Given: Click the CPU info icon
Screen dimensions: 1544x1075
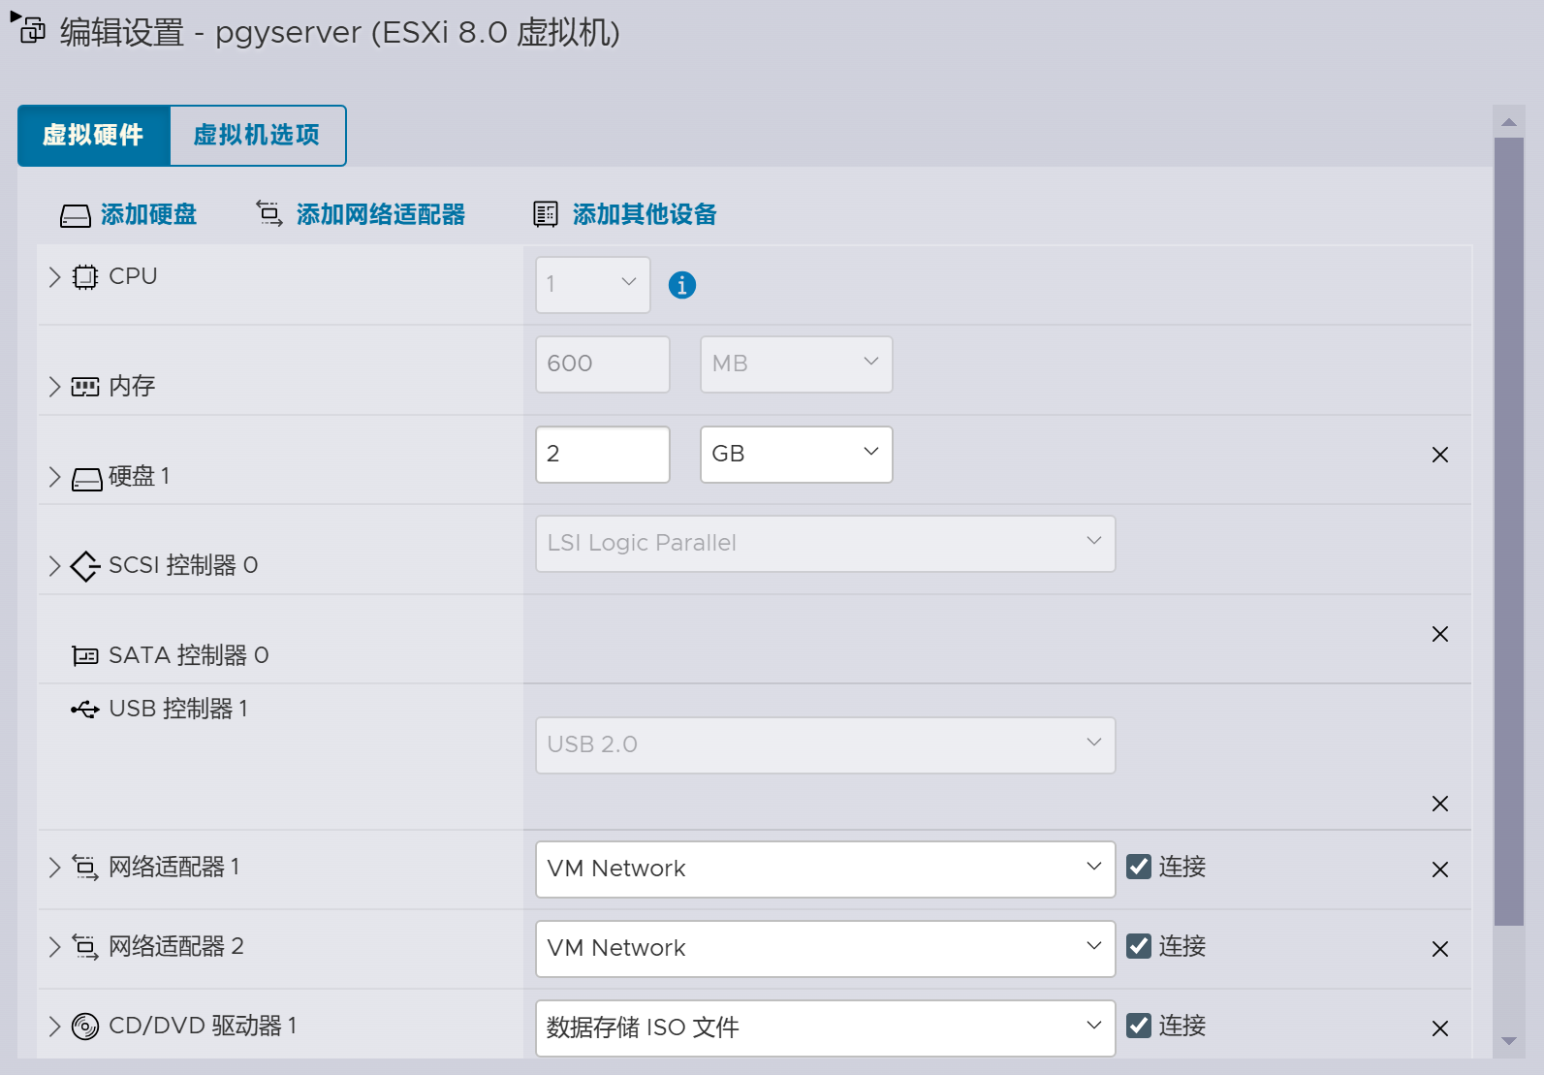Looking at the screenshot, I should click(681, 285).
